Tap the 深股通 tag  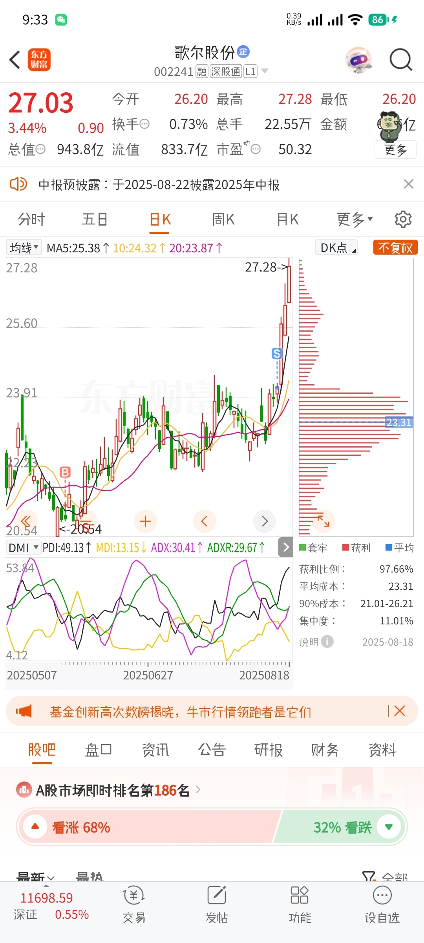(x=226, y=72)
